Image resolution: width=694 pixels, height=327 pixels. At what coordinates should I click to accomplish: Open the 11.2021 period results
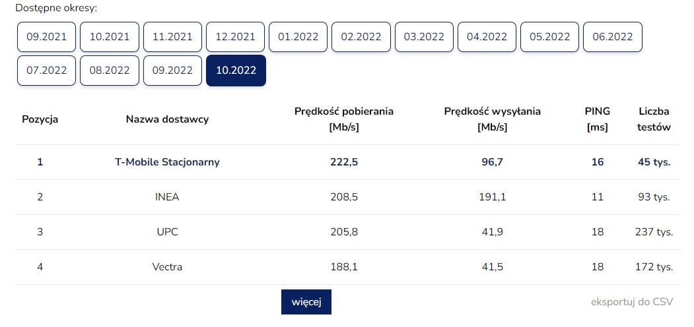[173, 37]
